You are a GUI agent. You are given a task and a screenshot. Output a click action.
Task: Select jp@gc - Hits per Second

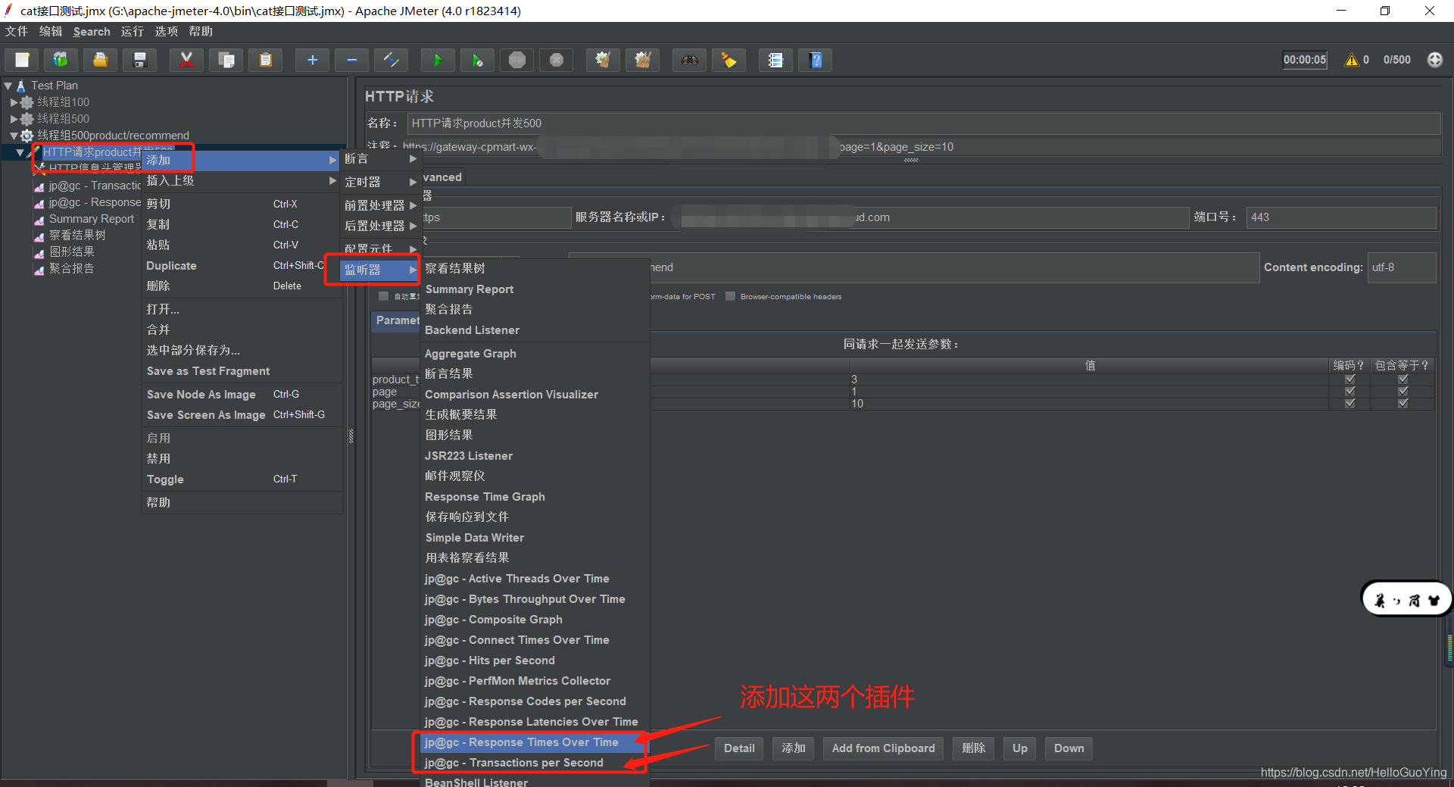[x=535, y=661]
